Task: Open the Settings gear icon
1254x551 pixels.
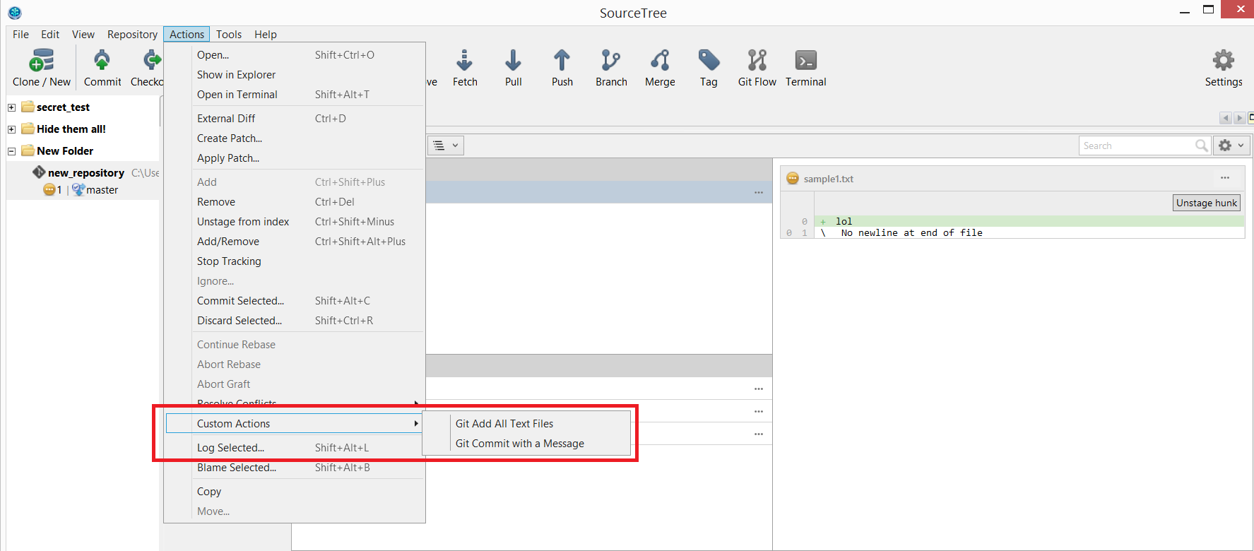Action: click(x=1223, y=61)
